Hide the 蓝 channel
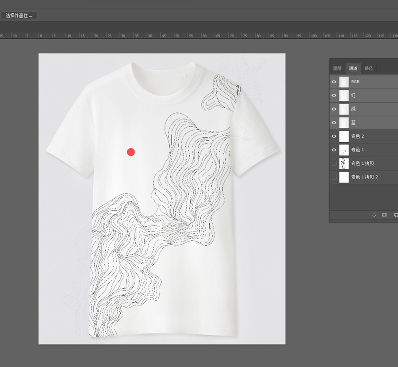 click(334, 123)
